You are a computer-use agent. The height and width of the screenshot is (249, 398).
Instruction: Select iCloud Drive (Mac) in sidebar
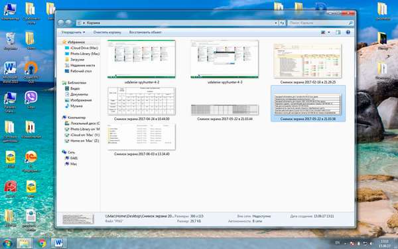[x=82, y=48]
